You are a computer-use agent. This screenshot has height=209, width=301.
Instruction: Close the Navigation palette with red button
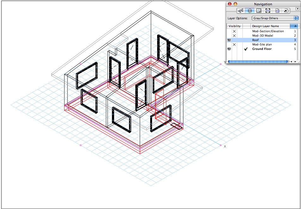click(x=230, y=4)
